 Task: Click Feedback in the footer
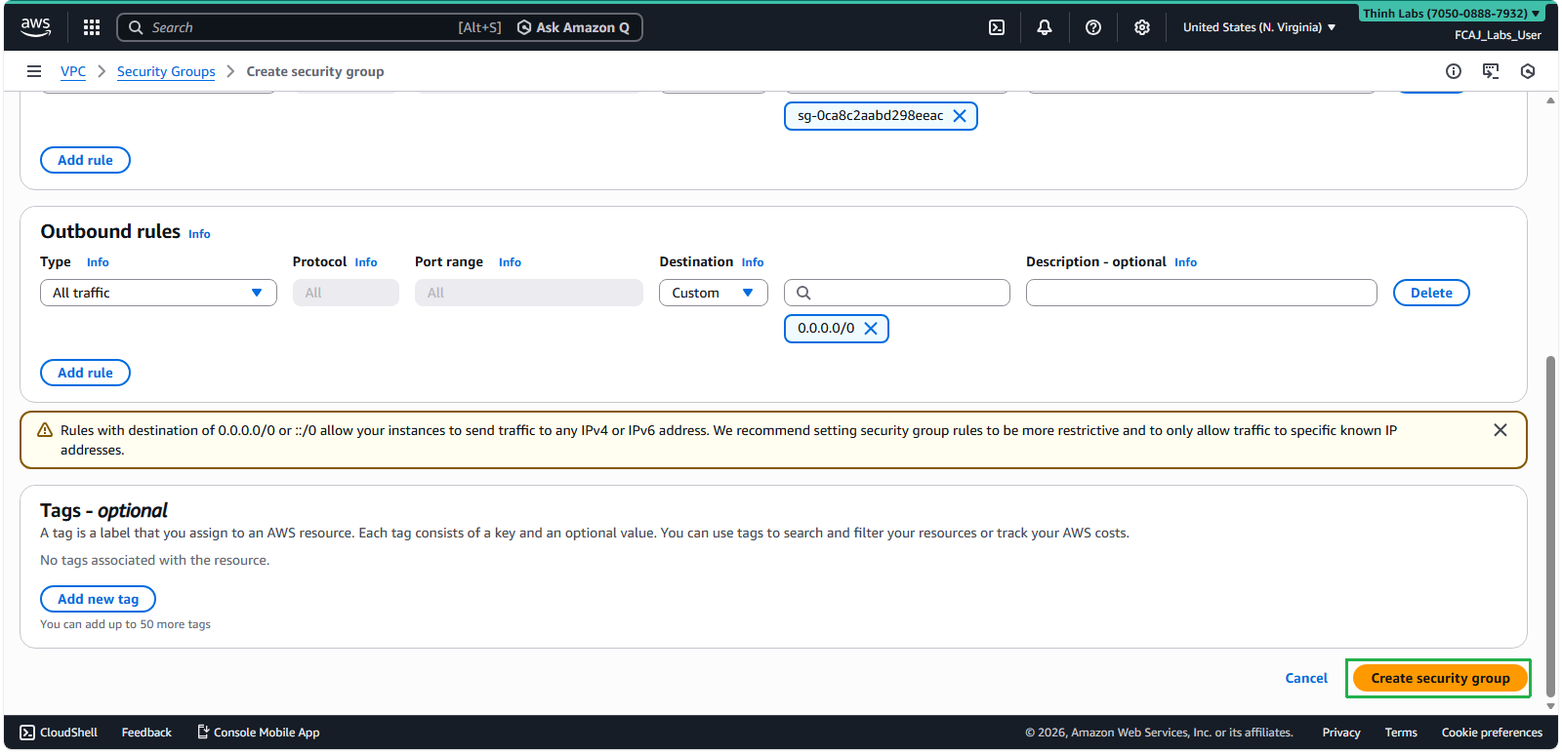click(146, 733)
